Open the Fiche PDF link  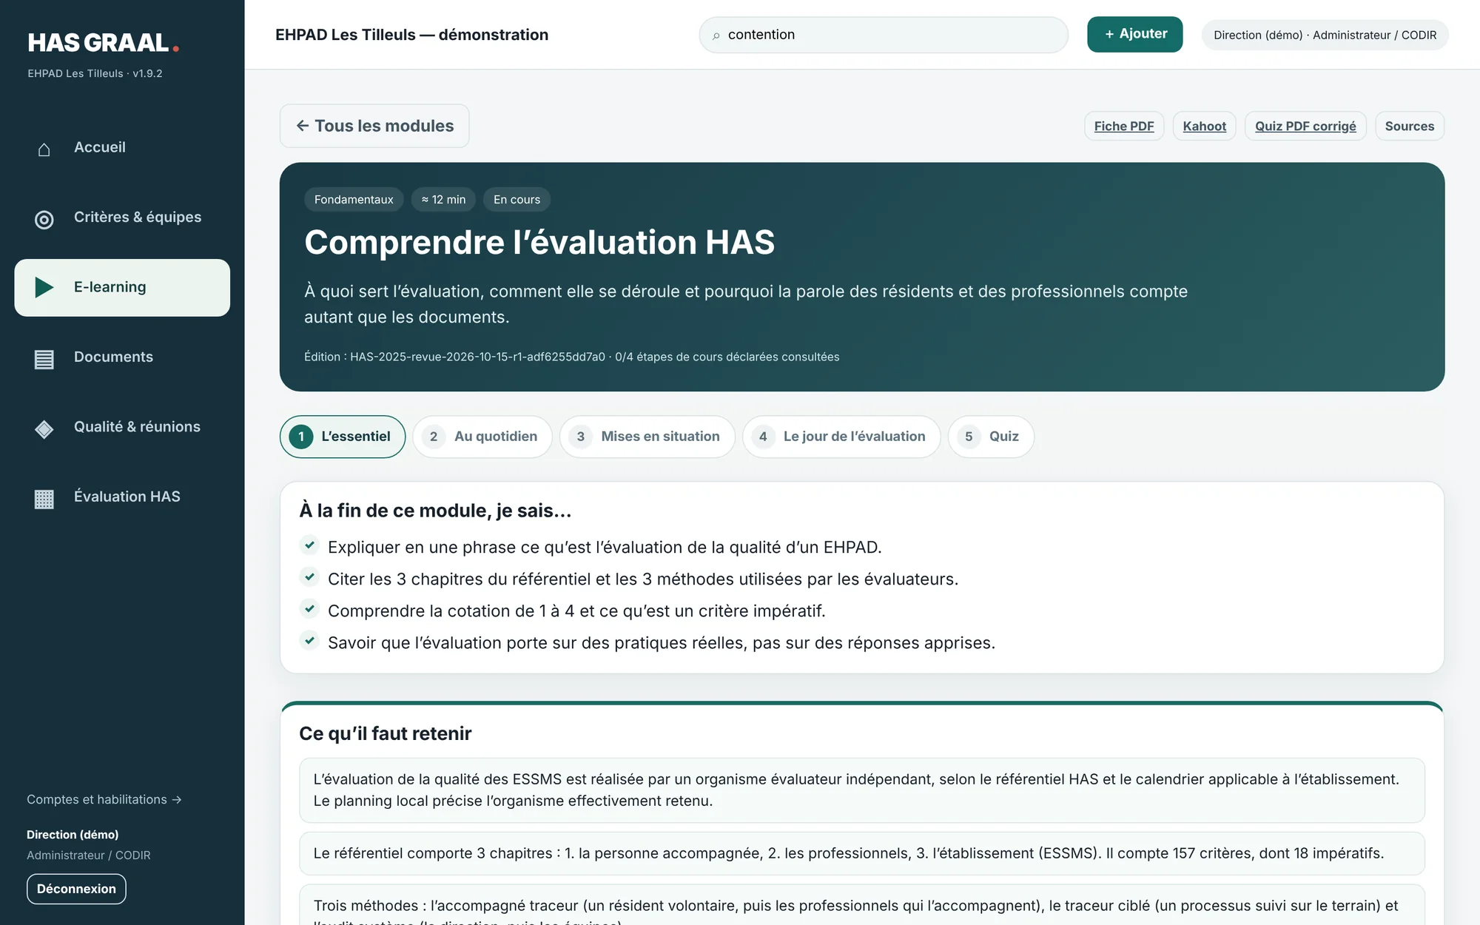click(x=1124, y=127)
